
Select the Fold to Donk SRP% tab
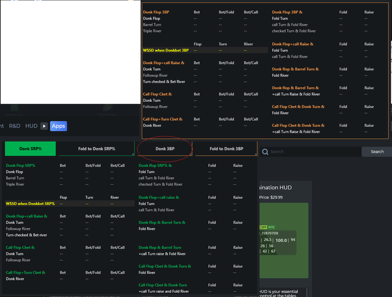click(96, 149)
